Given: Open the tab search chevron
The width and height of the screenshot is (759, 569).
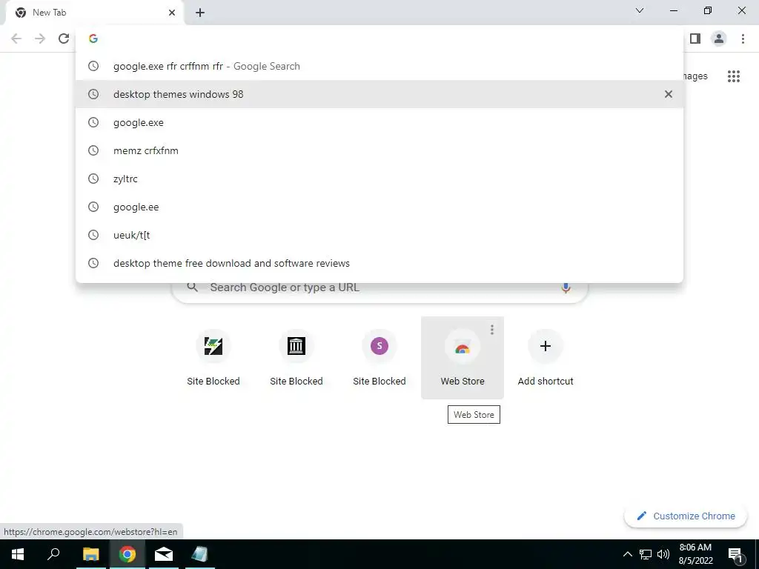Looking at the screenshot, I should (x=640, y=10).
